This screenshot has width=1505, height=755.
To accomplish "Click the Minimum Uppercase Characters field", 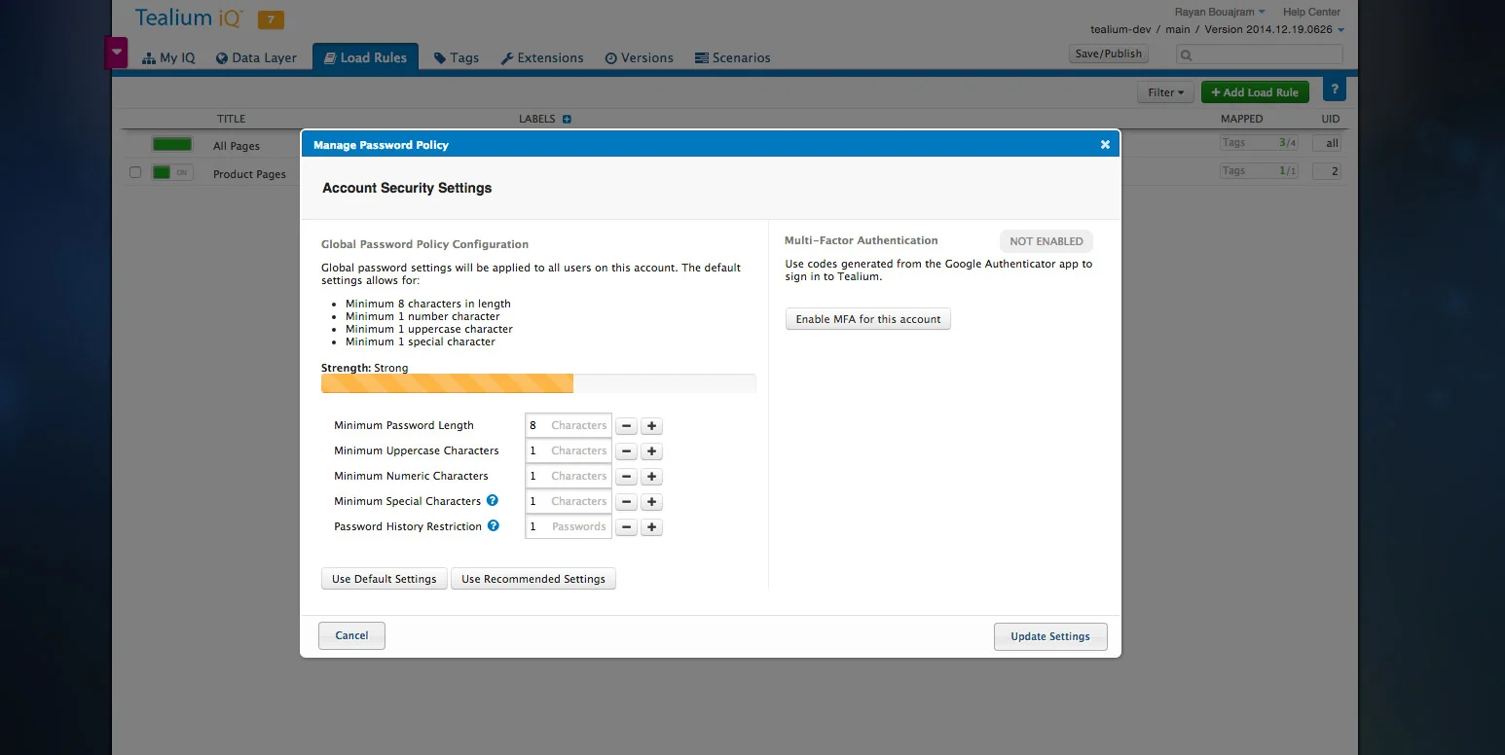I will point(569,450).
